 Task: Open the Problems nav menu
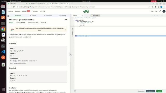pos(10,11)
